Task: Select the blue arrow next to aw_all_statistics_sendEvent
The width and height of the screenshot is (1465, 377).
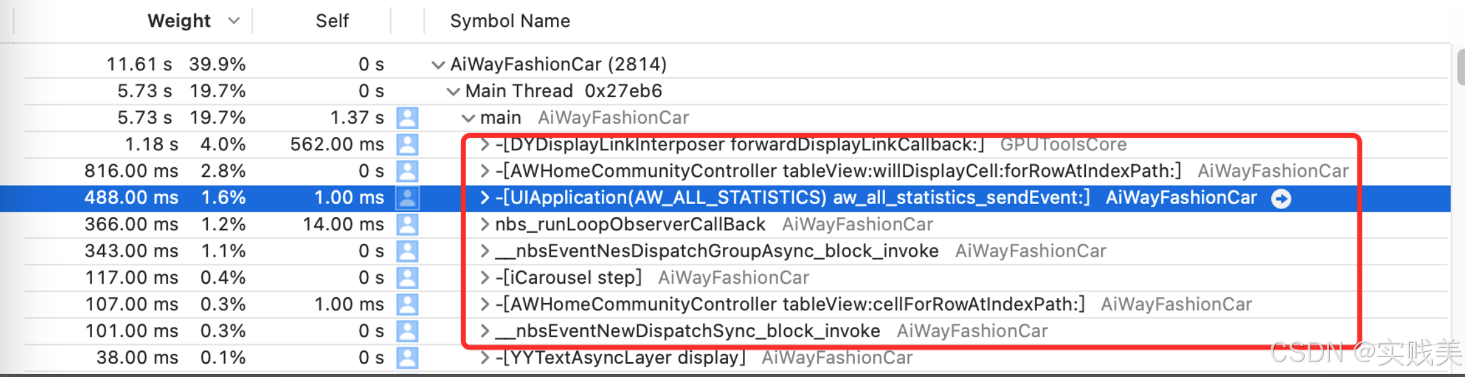Action: coord(1282,198)
